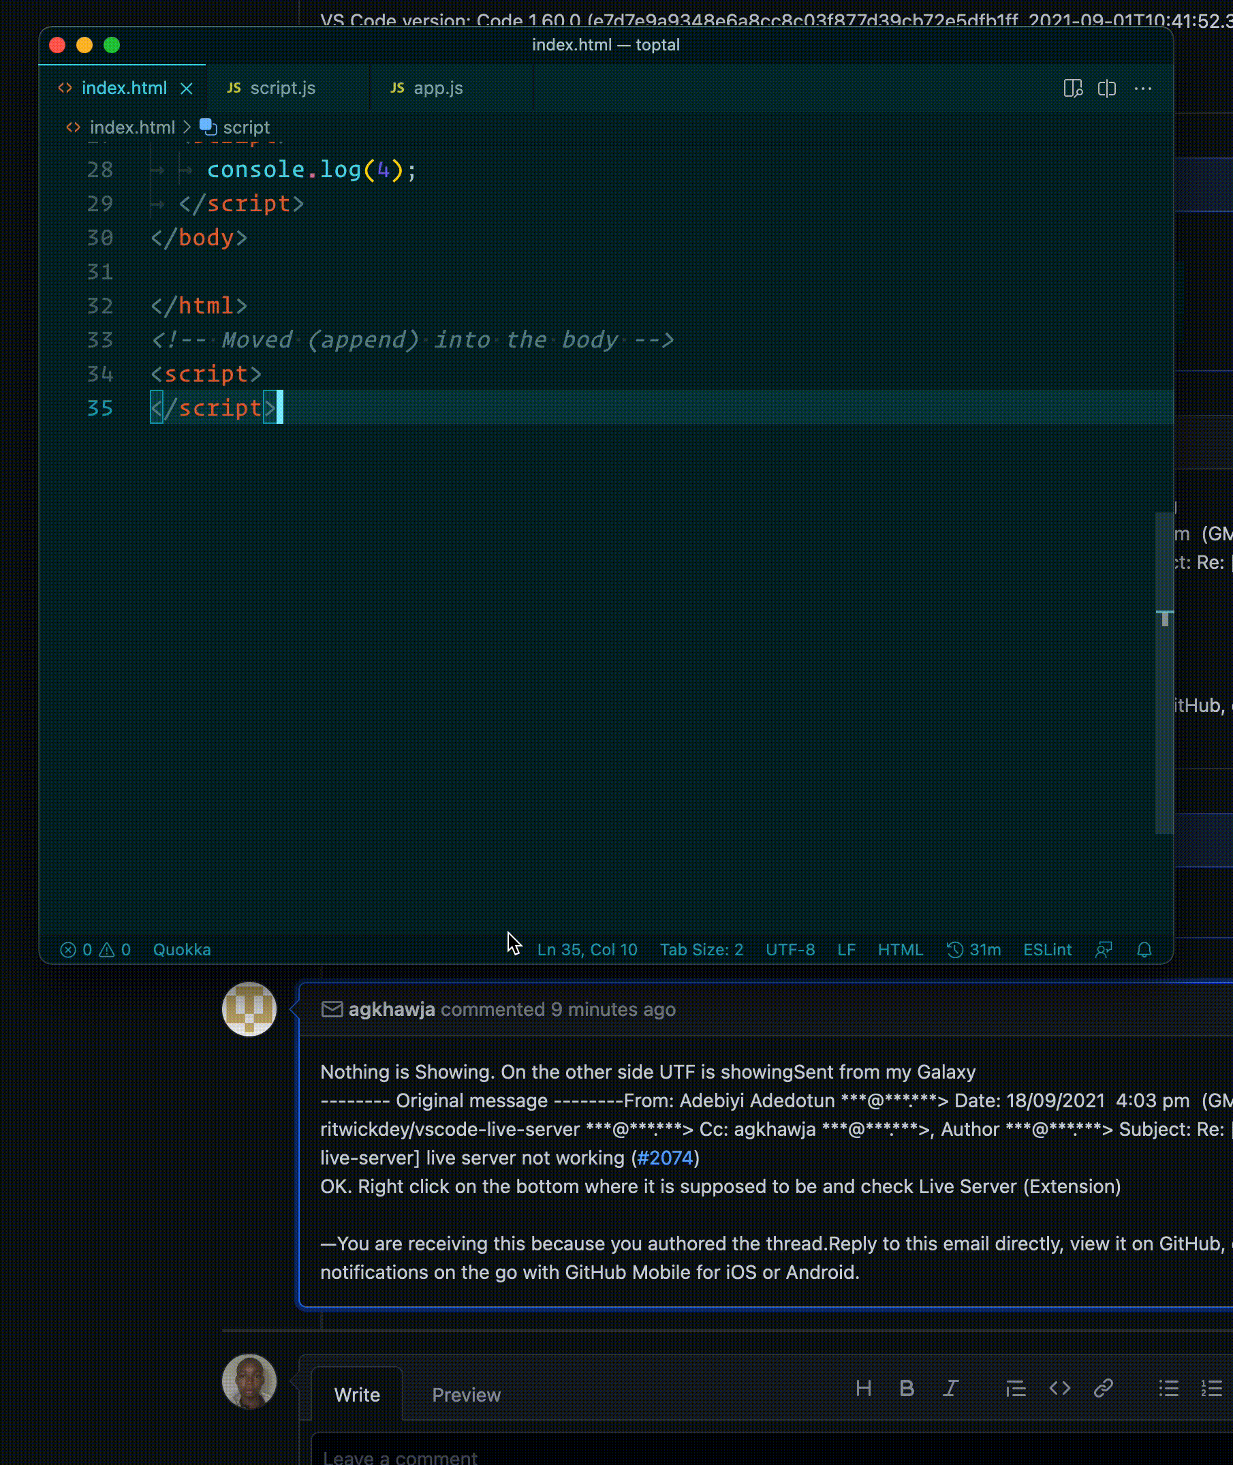Image resolution: width=1233 pixels, height=1465 pixels.
Task: Click the editor vertical scrollbar
Action: coord(1164,673)
